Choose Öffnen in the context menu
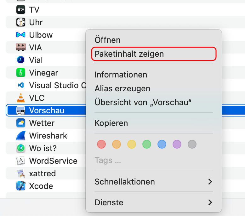 [107, 40]
